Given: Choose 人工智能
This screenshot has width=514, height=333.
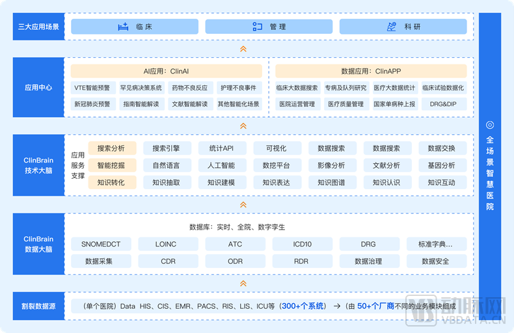Looking at the screenshot, I should pos(223,165).
